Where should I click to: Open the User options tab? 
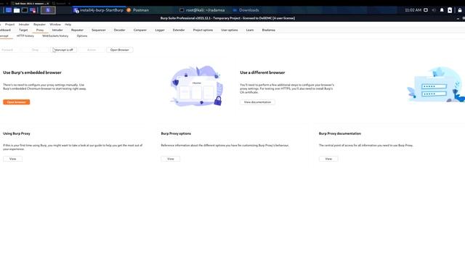click(230, 30)
